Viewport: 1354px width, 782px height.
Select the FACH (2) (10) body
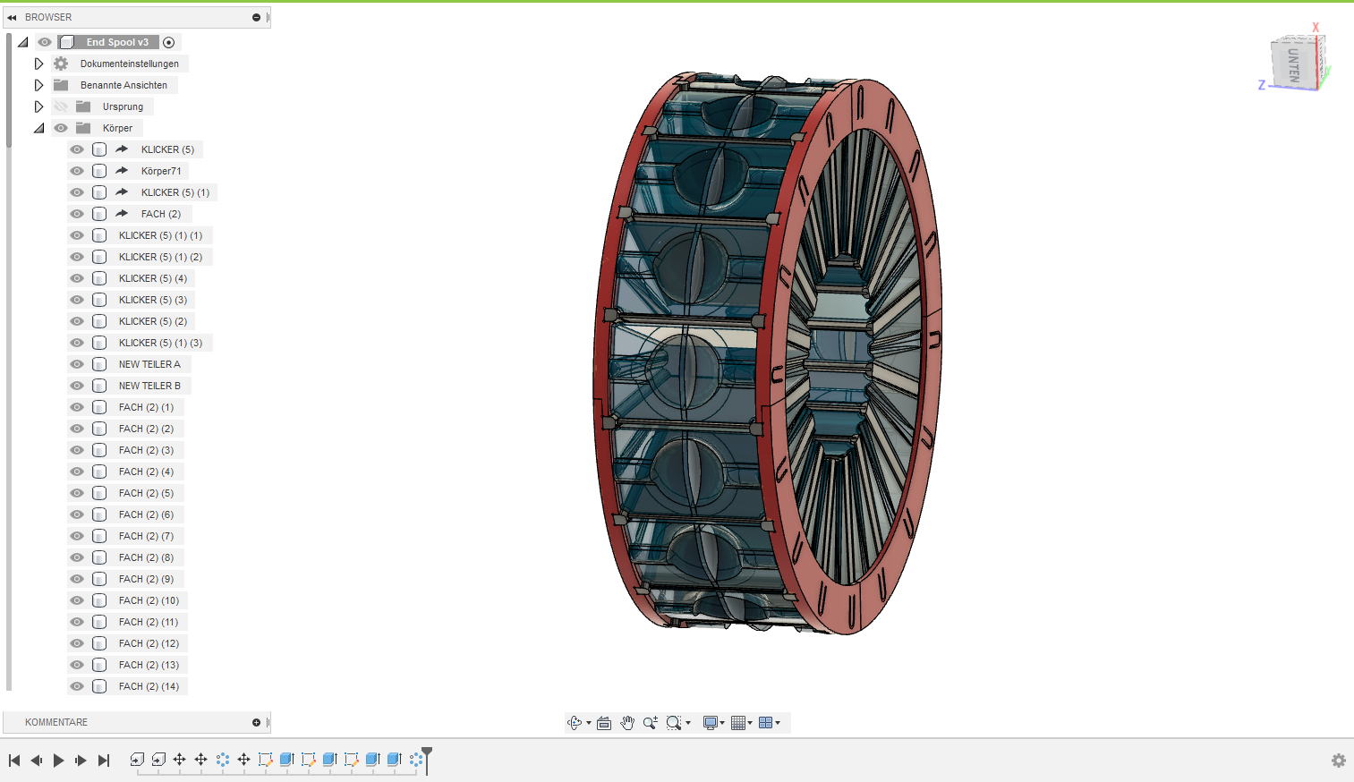(x=149, y=600)
